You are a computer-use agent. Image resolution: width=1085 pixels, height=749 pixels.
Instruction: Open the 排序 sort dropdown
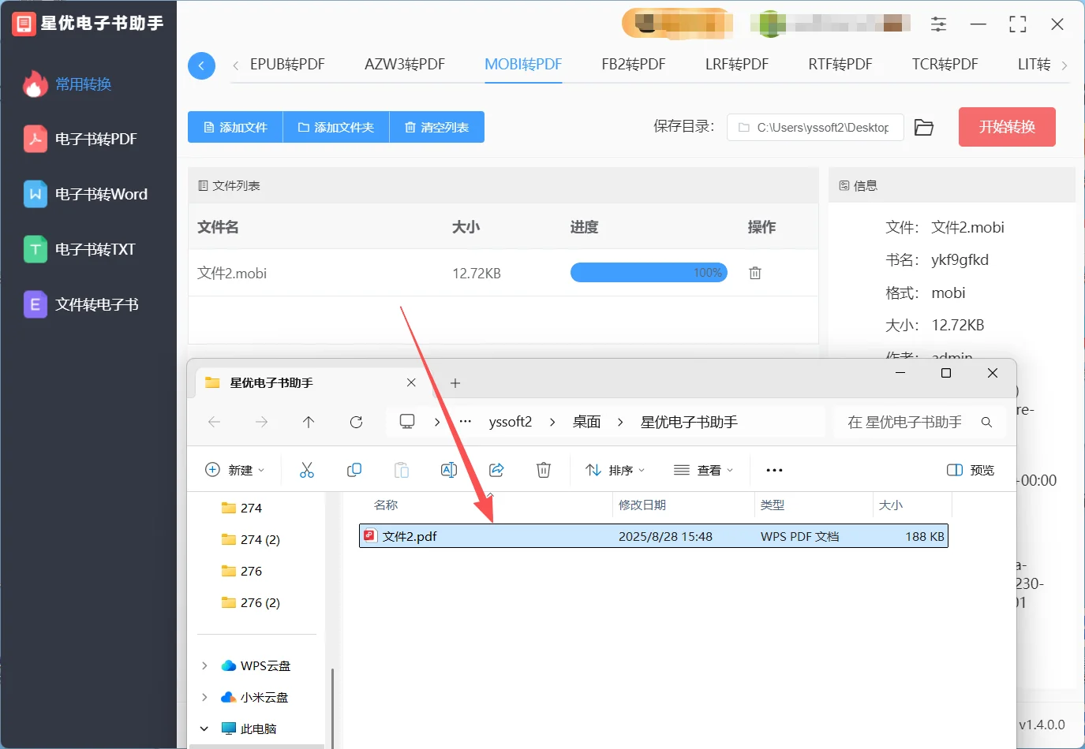(x=615, y=470)
